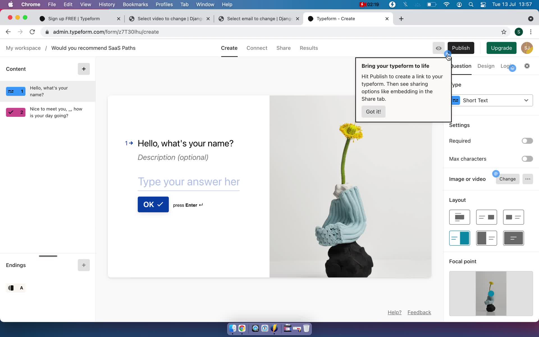This screenshot has height=337, width=539.
Task: Switch to the Design tab
Action: [486, 66]
